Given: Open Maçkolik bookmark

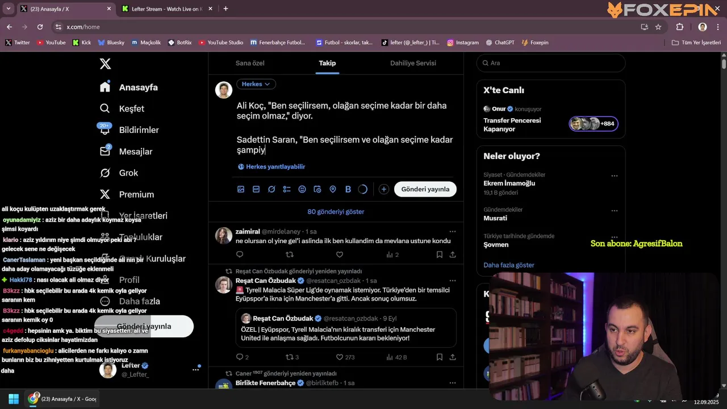Looking at the screenshot, I should click(x=146, y=43).
